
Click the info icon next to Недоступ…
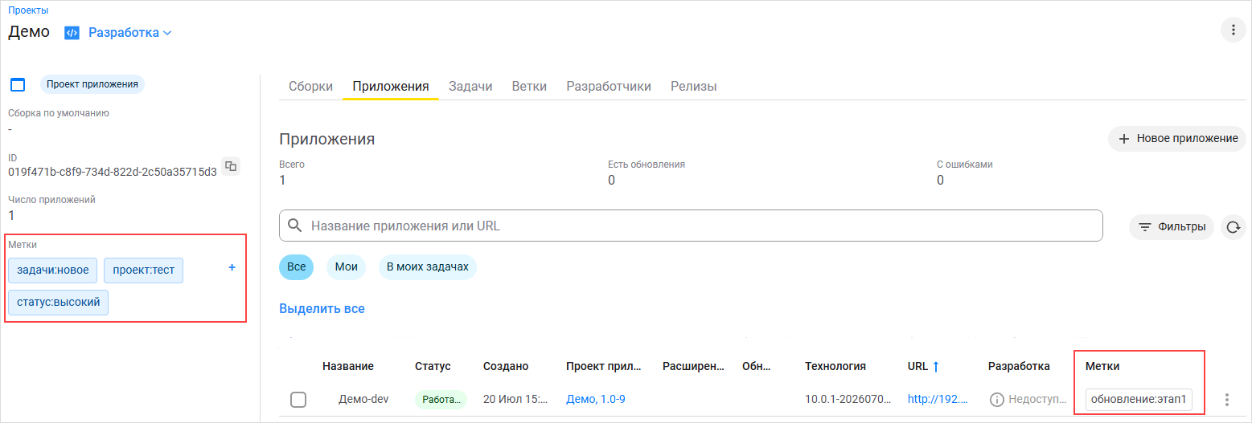[997, 399]
